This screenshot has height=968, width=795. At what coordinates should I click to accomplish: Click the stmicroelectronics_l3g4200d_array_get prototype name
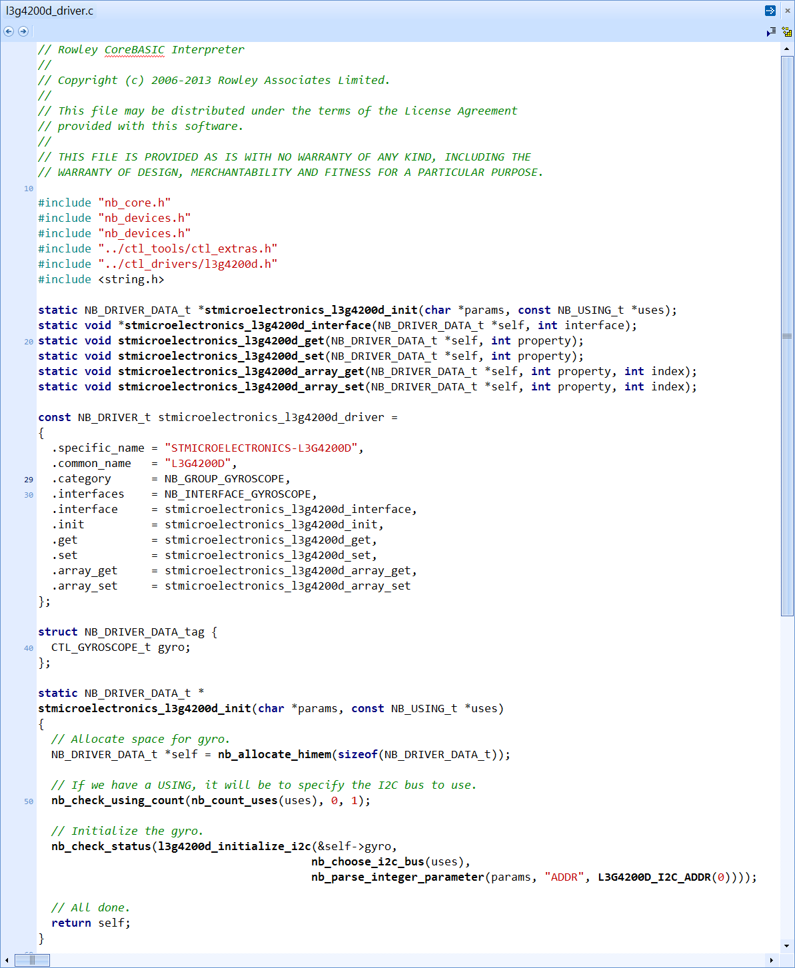coord(241,371)
